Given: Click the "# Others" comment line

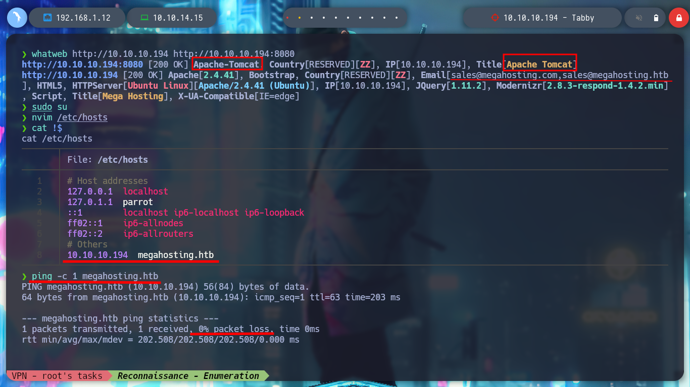Looking at the screenshot, I should pos(87,244).
